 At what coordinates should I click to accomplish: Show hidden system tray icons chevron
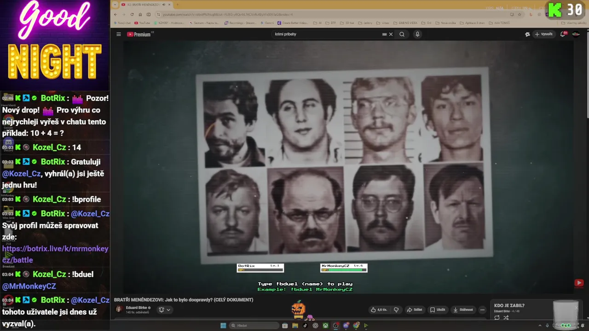[x=540, y=325]
